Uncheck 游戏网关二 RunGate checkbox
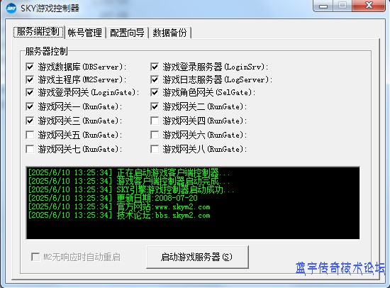 (x=155, y=106)
